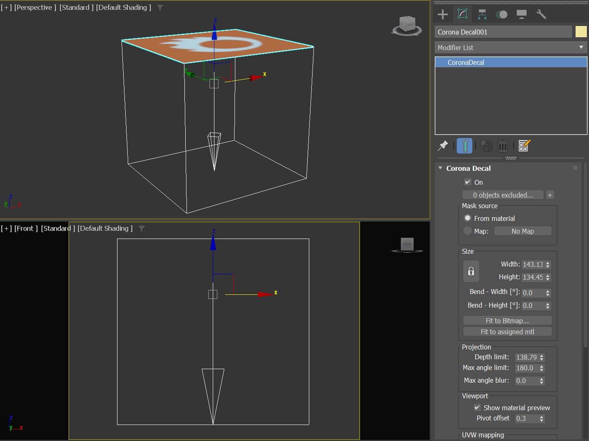This screenshot has width=589, height=441.
Task: Open Configure Modifier Sets icon
Action: tap(525, 145)
